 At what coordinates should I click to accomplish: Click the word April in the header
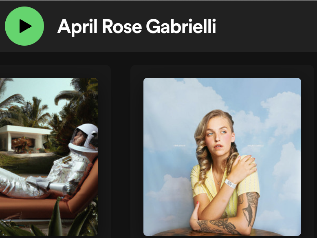click(x=78, y=27)
